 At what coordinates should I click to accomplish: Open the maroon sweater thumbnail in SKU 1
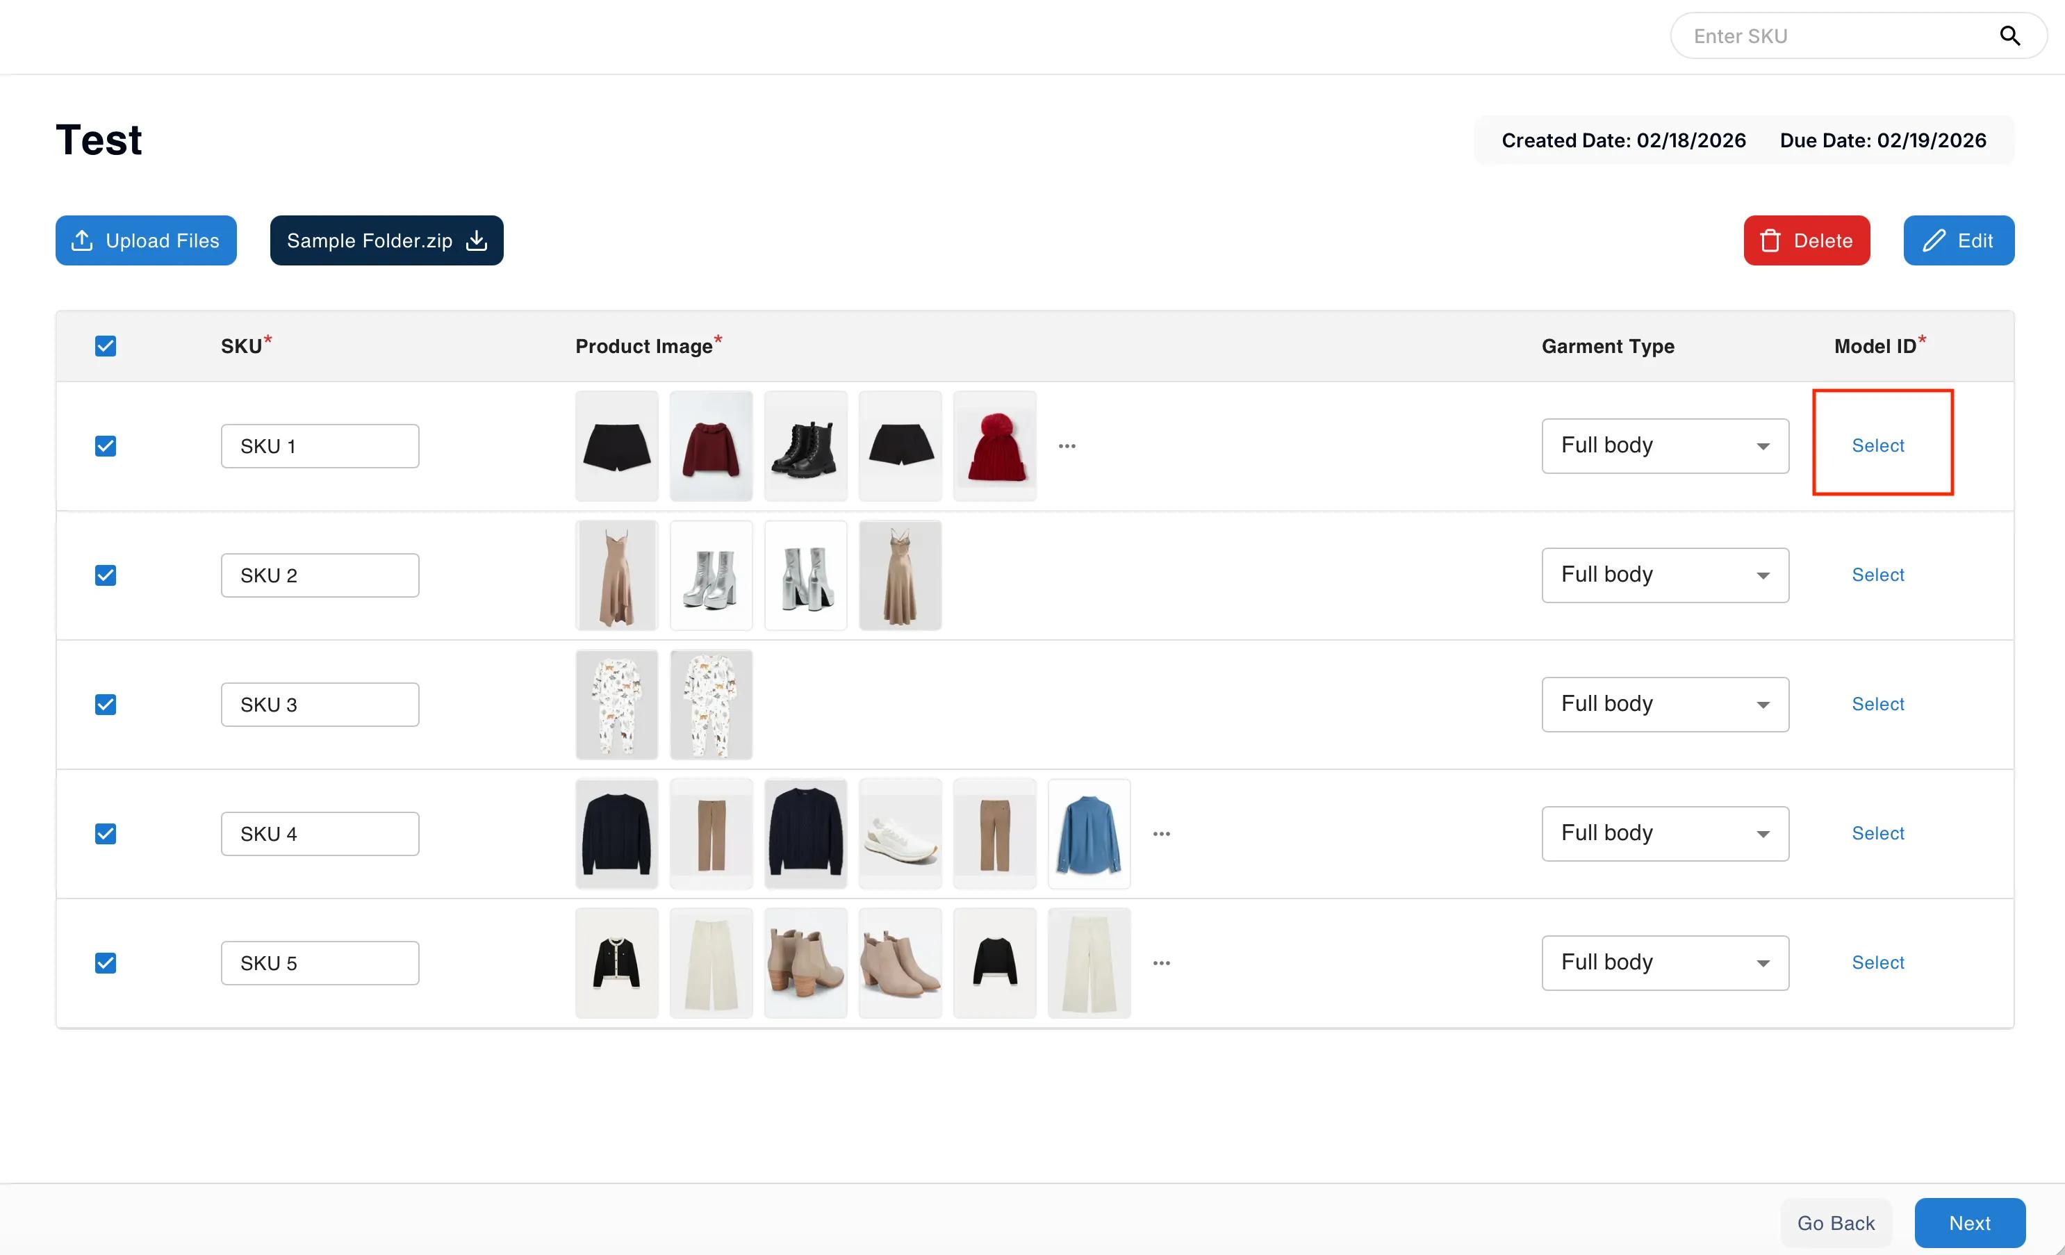click(x=711, y=446)
